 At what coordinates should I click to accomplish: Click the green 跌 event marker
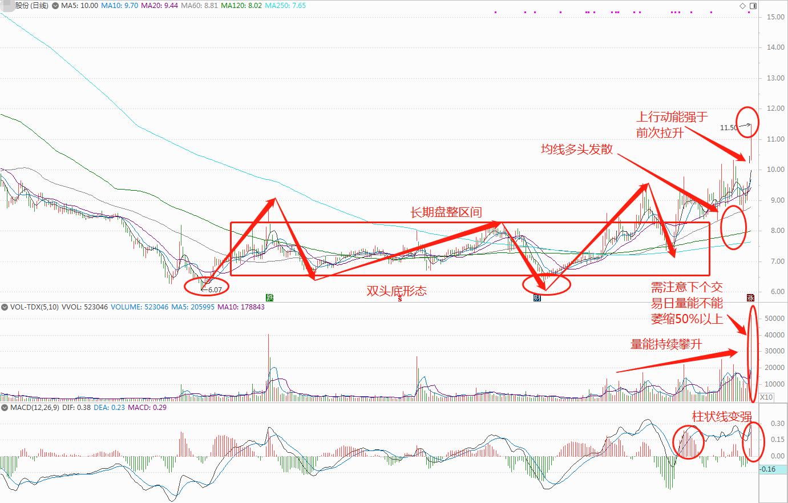click(269, 297)
